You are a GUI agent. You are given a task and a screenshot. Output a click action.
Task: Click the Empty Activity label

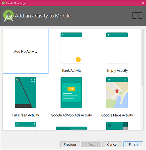tap(117, 70)
